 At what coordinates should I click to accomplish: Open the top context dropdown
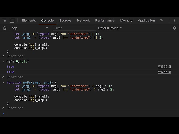30,28
